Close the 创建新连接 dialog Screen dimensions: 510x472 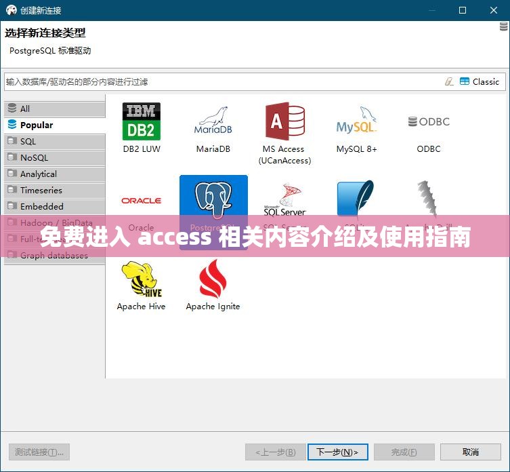pos(494,10)
